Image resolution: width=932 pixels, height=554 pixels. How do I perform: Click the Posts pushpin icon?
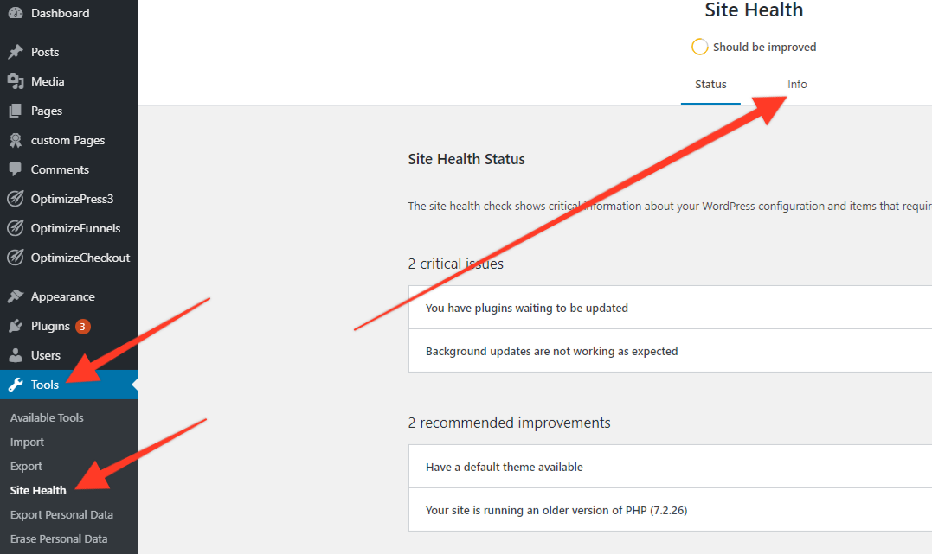(x=16, y=52)
